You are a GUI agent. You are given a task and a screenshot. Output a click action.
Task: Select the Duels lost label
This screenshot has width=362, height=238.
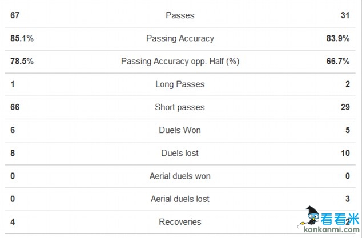(180, 153)
